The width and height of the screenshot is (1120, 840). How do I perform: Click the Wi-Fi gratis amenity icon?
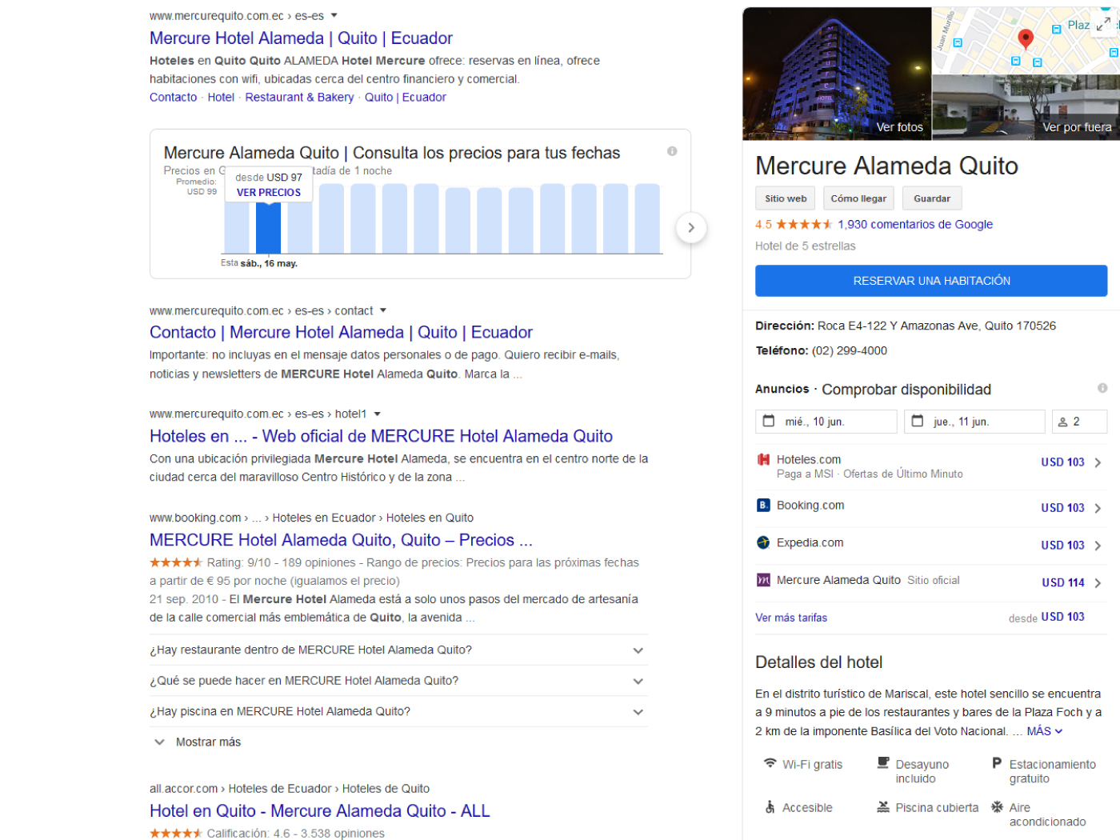tap(770, 763)
